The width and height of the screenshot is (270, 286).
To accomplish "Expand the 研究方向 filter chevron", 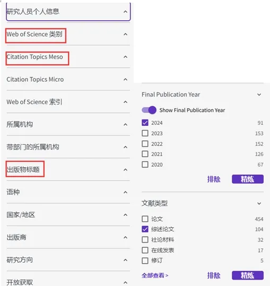I will 125,260.
